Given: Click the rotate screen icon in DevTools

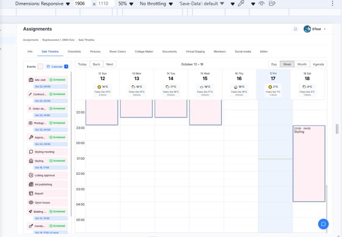Looking at the screenshot, I should point(272,4).
